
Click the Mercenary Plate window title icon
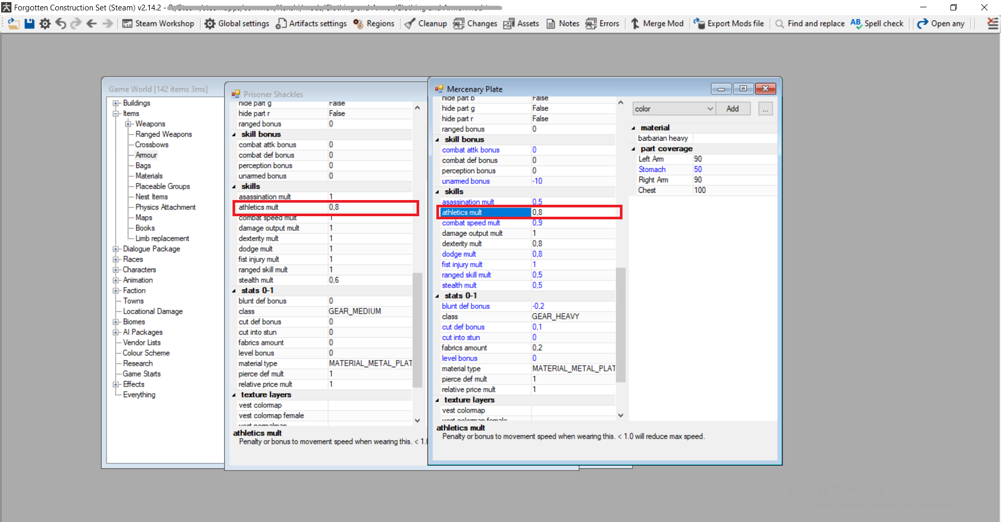coord(439,89)
